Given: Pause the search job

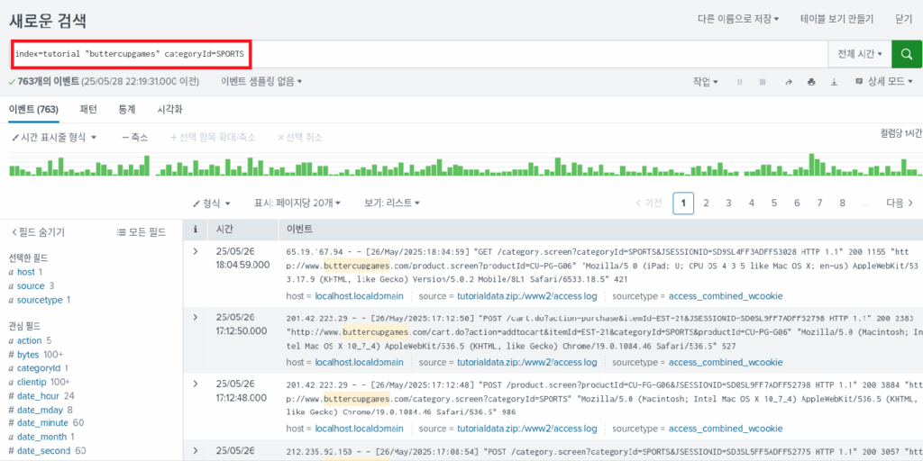Looking at the screenshot, I should (x=740, y=82).
